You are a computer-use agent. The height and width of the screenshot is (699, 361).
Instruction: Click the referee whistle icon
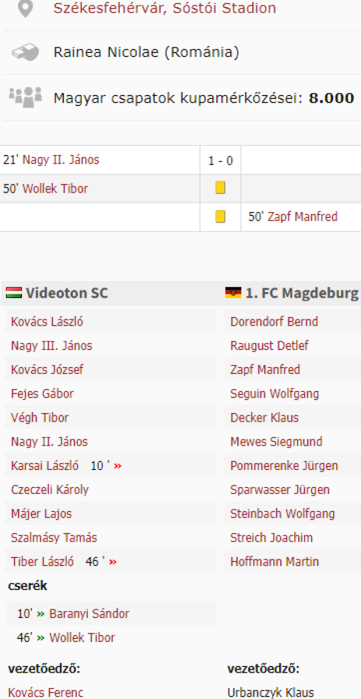coord(25,52)
